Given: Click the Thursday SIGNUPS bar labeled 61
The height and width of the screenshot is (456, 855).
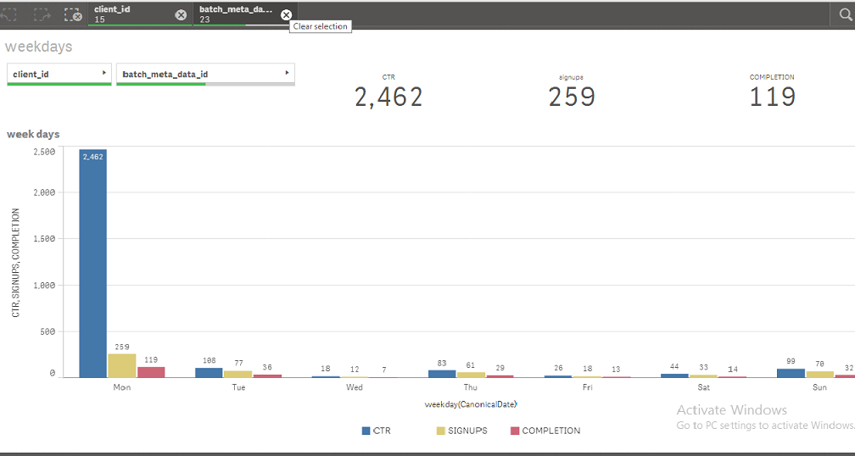Looking at the screenshot, I should 471,375.
